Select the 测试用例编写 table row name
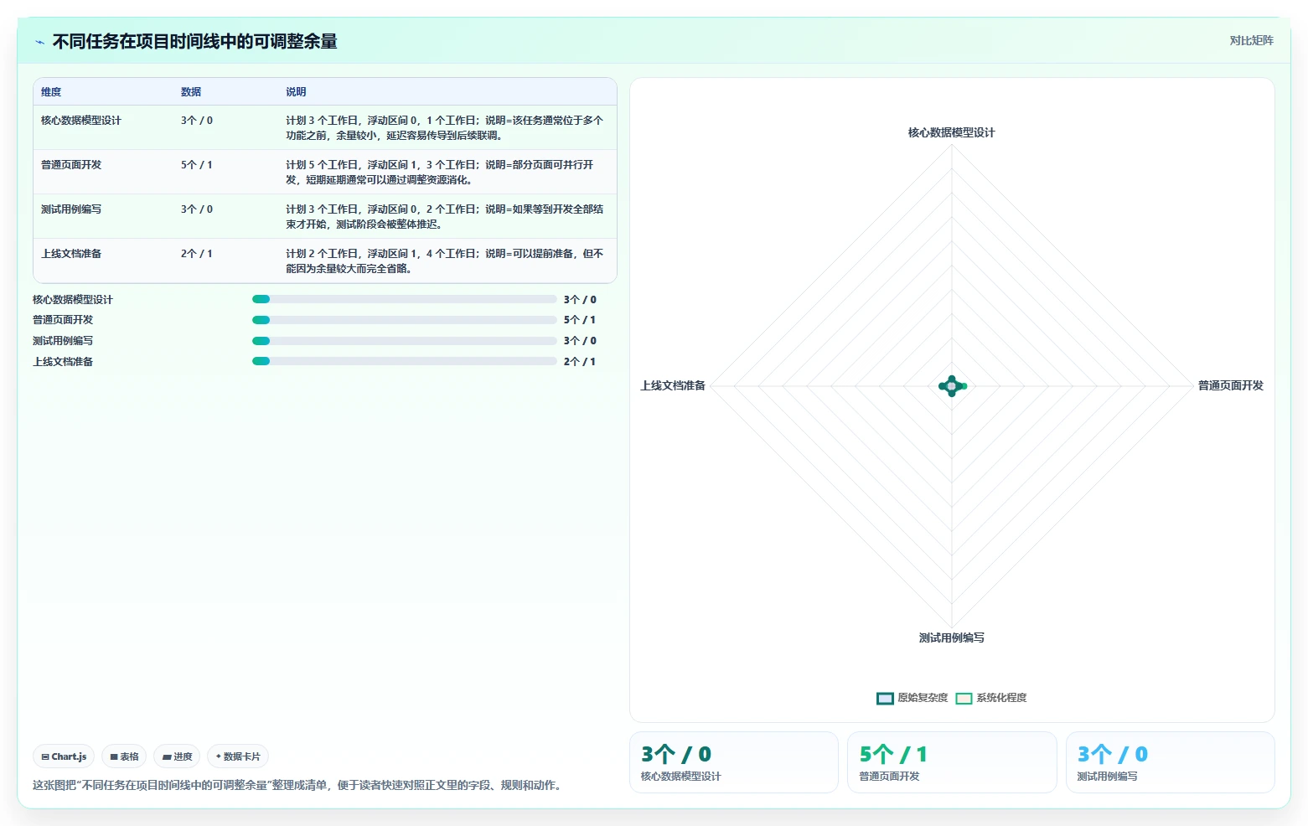Viewport: 1308px width, 826px height. click(x=71, y=209)
